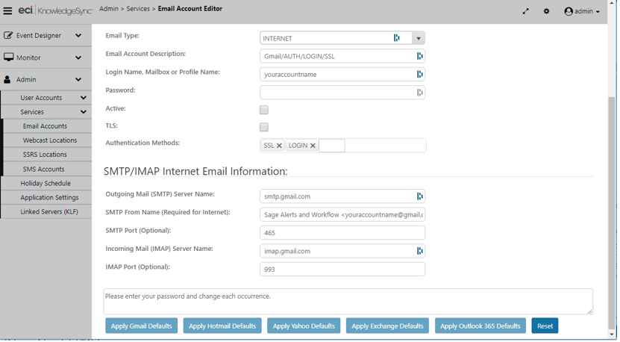Click the SMTP Port field showing 465
The width and height of the screenshot is (620, 342).
pos(342,233)
